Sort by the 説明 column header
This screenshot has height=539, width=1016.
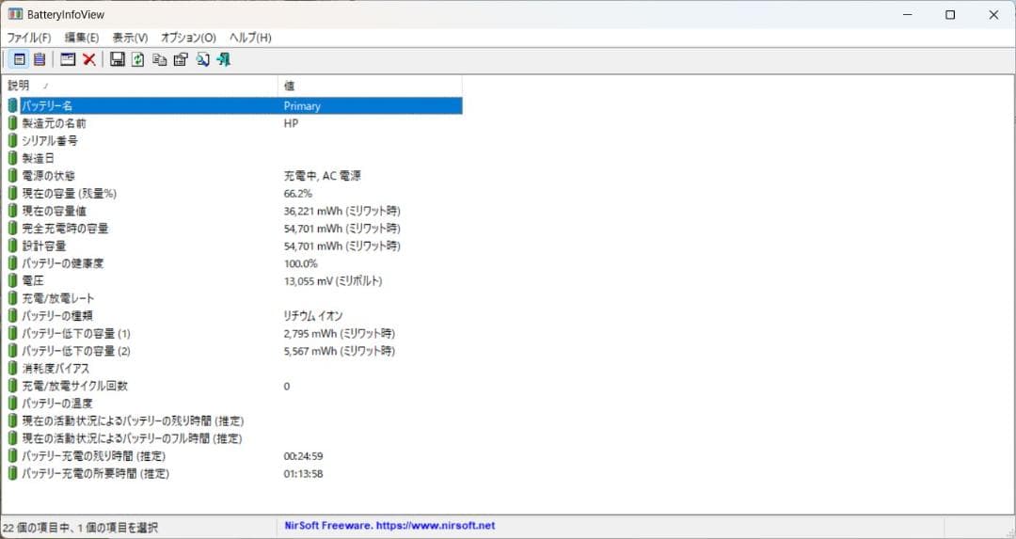point(139,86)
